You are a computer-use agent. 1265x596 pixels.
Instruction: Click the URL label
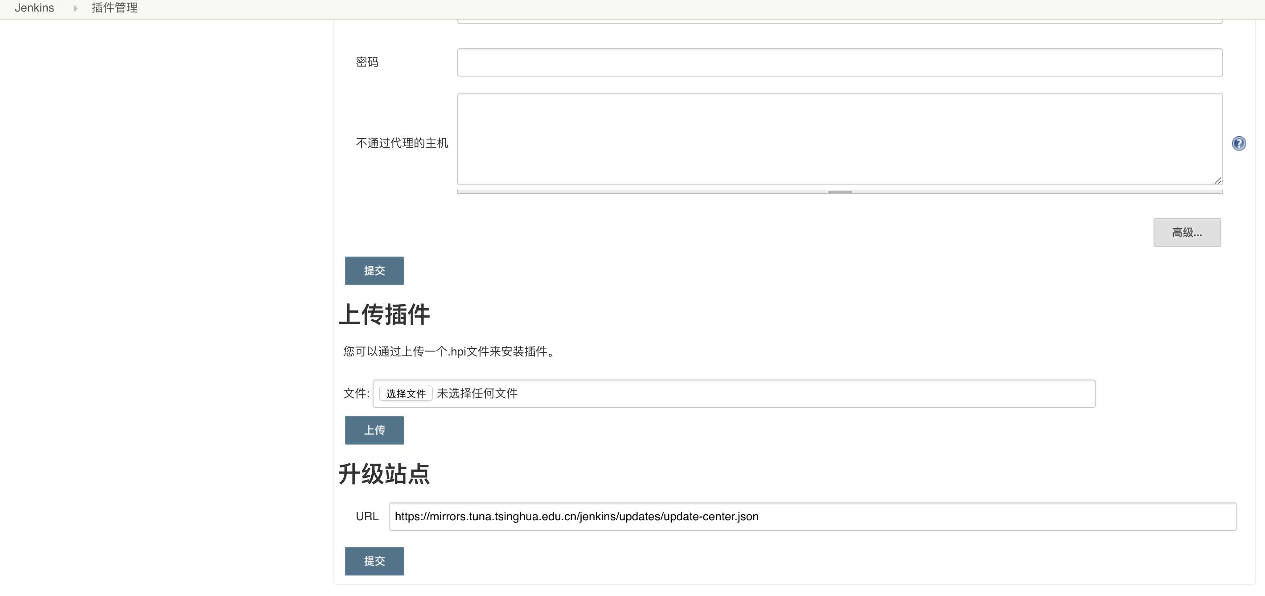click(367, 516)
